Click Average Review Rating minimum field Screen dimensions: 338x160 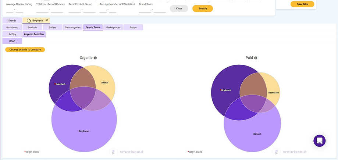click(10, 10)
